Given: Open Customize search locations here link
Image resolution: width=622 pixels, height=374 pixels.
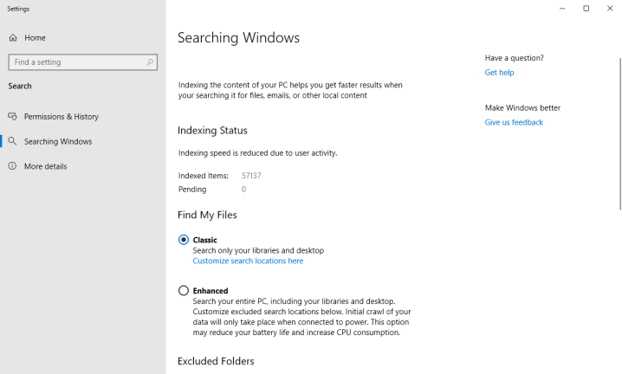Looking at the screenshot, I should pos(248,261).
